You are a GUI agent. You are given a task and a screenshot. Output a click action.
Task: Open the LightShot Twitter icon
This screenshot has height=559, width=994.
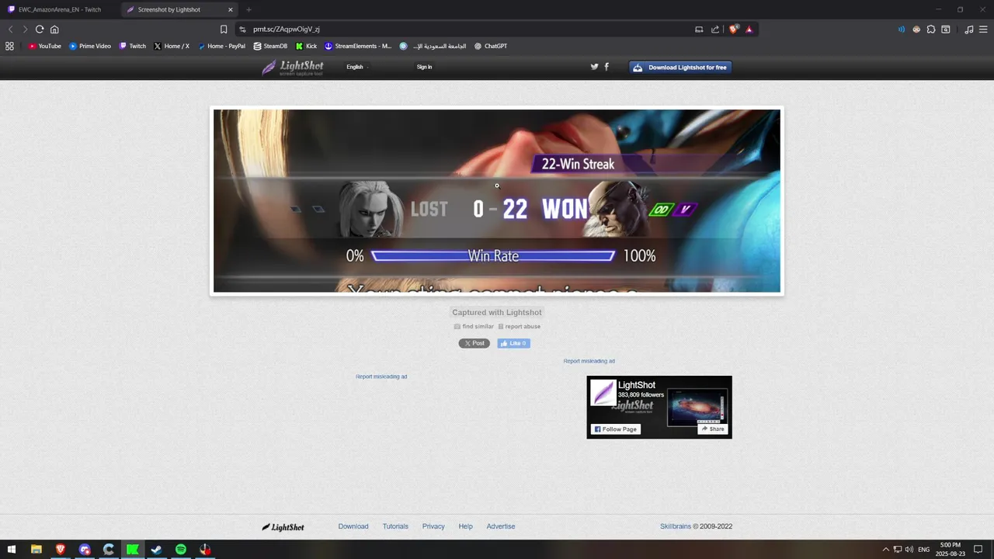point(595,67)
